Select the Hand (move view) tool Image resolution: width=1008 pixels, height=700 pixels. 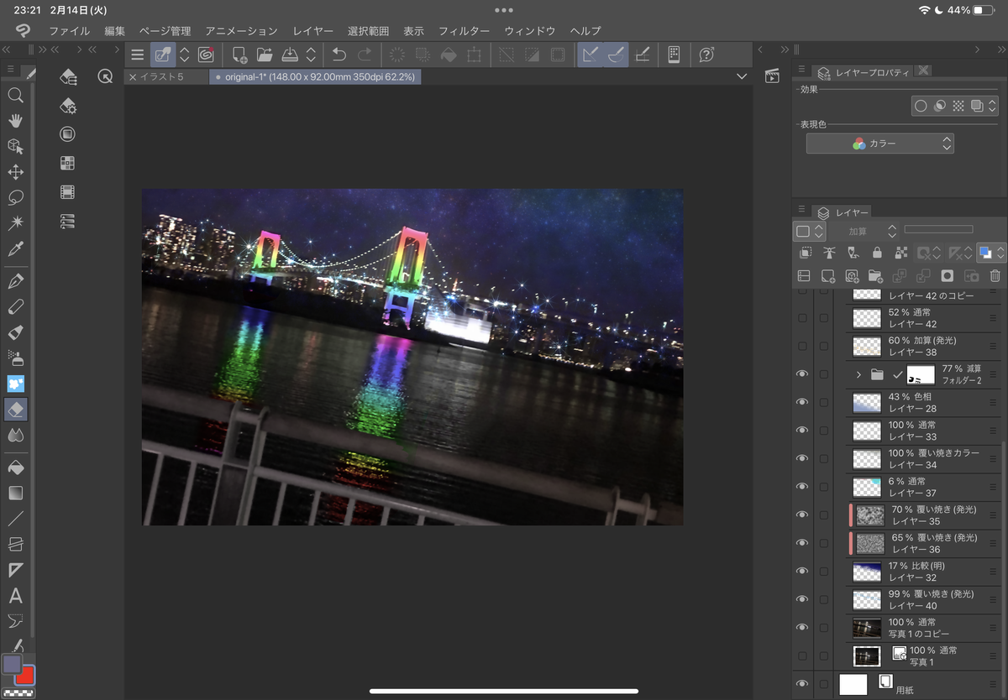tap(15, 120)
